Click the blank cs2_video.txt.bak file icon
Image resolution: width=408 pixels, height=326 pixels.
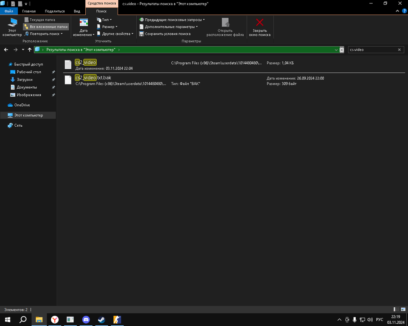coord(68,80)
